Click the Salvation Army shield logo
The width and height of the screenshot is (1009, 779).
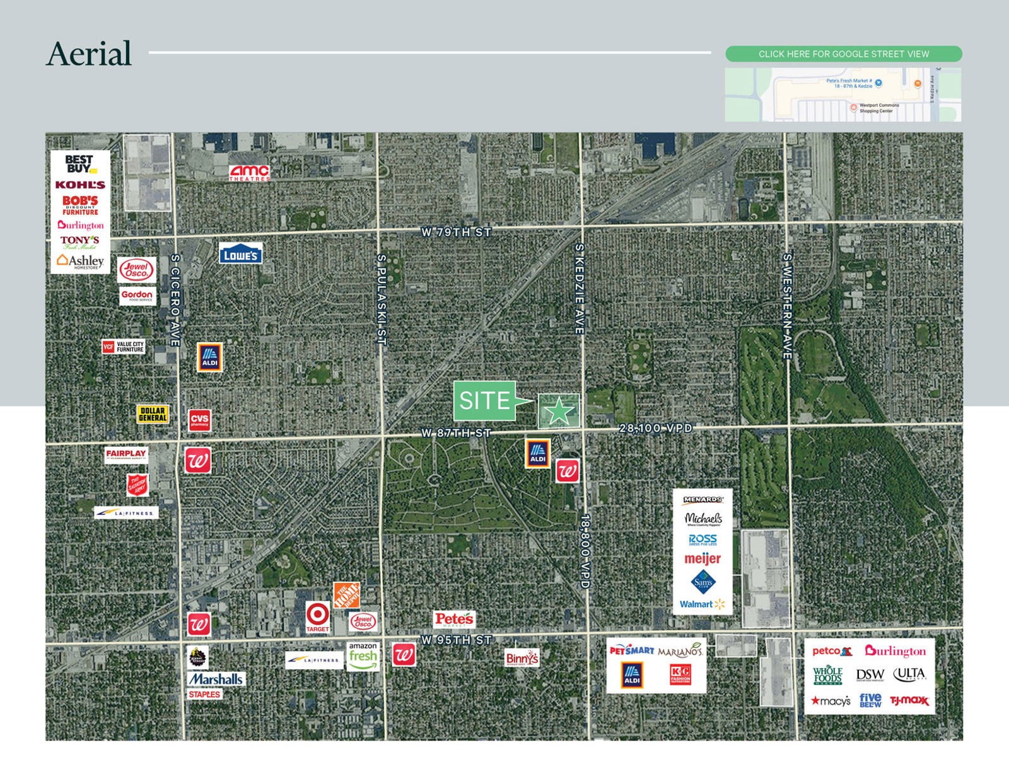[137, 485]
